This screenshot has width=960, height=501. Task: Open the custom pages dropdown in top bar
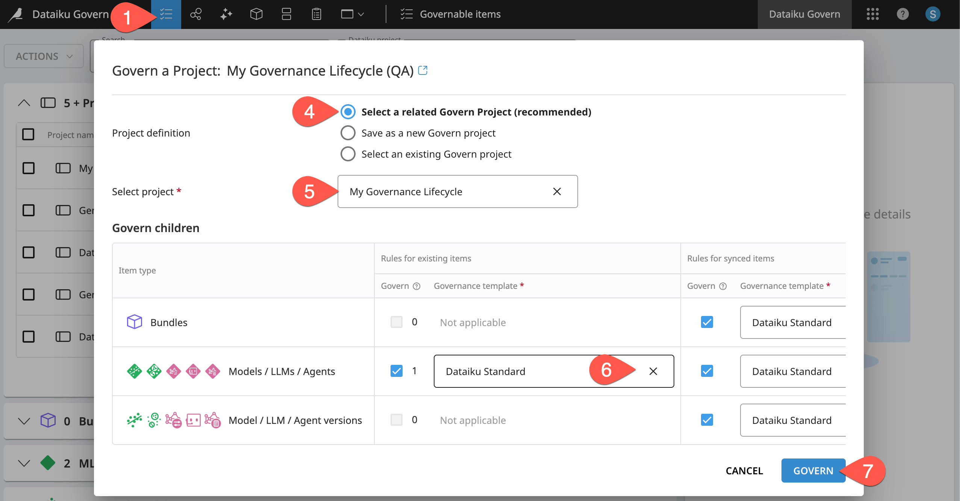pos(352,14)
